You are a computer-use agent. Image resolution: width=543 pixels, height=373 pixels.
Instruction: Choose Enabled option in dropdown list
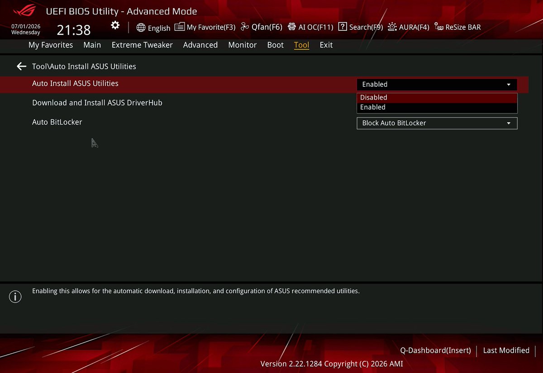pos(437,107)
